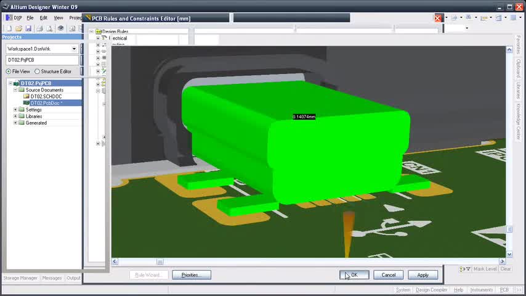
Task: Expand the Electrical rules node
Action: coord(98,38)
